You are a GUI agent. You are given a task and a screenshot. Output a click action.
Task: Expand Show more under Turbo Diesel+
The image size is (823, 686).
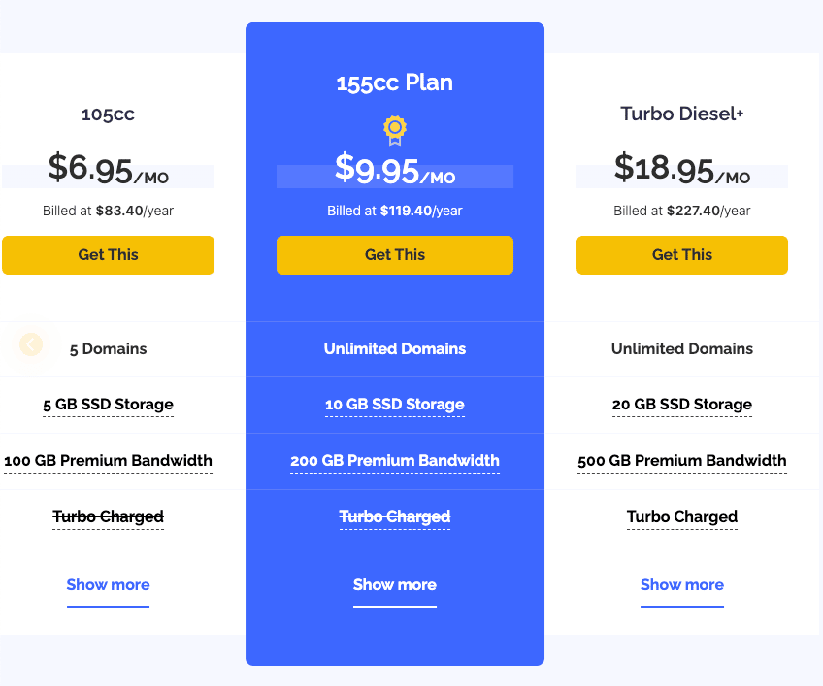[x=682, y=585]
